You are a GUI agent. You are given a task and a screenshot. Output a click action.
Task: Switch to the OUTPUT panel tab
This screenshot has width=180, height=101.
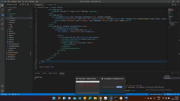44,73
